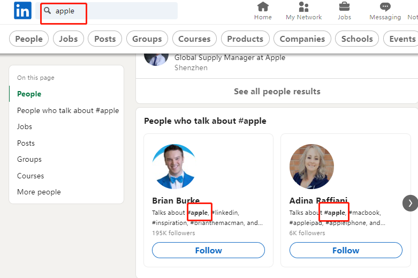Click the next-arrow carousel button
The height and width of the screenshot is (278, 418).
[x=410, y=204]
